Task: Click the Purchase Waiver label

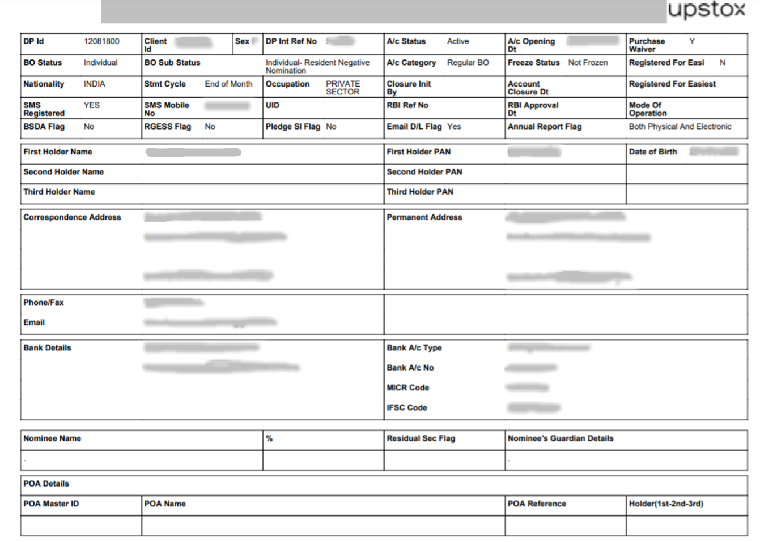Action: tap(647, 45)
